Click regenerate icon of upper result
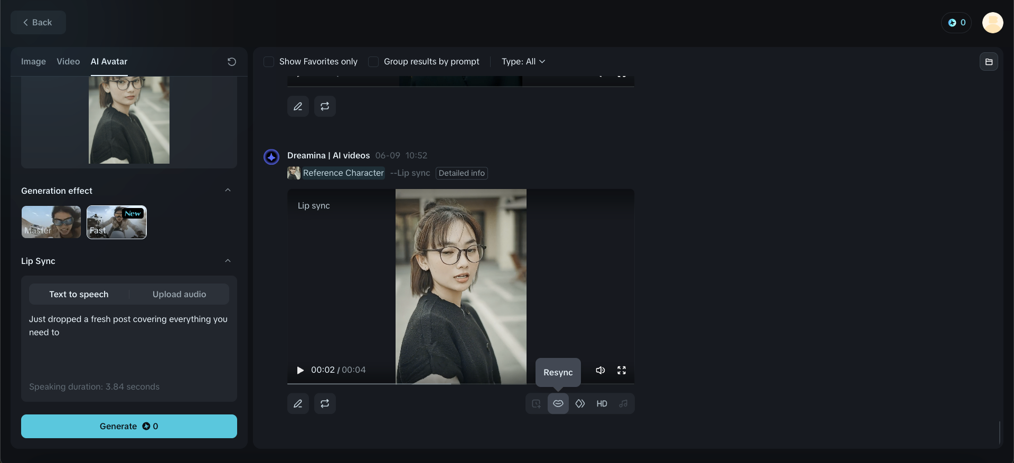Viewport: 1014px width, 463px height. pyautogui.click(x=325, y=106)
